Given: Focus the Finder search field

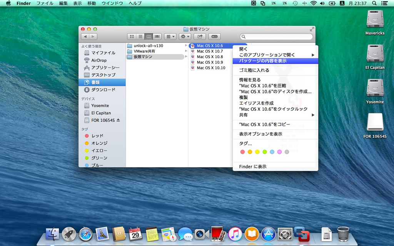Looking at the screenshot, I should click(x=276, y=37).
